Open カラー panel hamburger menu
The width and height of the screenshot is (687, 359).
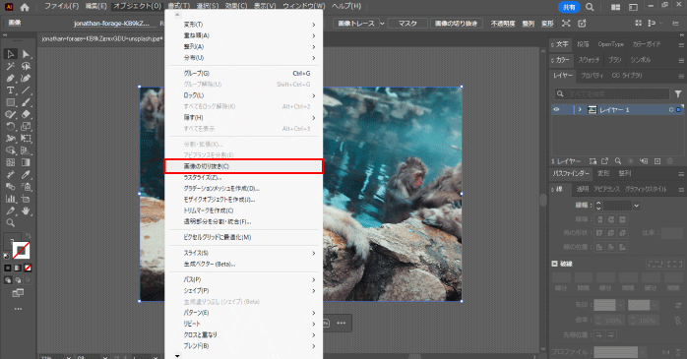click(681, 60)
